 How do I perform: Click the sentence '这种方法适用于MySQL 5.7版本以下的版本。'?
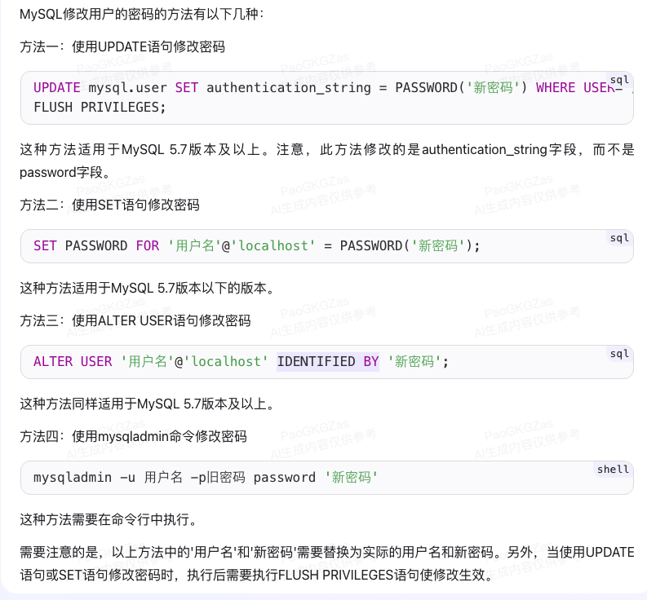click(x=148, y=288)
